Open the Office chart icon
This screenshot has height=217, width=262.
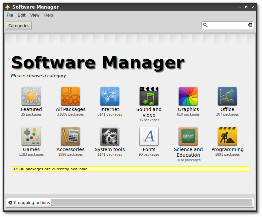[227, 96]
